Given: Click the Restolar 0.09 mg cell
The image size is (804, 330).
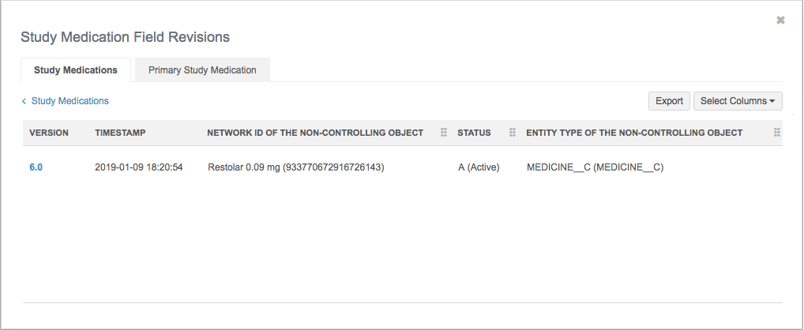Looking at the screenshot, I should pyautogui.click(x=295, y=167).
